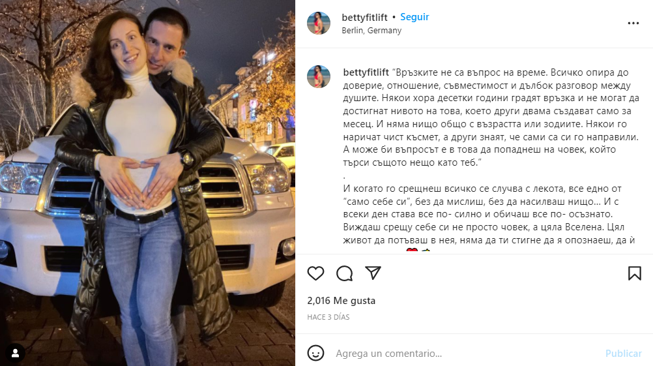Image resolution: width=653 pixels, height=366 pixels.
Task: Submit comment with the Publicar button
Action: point(624,354)
